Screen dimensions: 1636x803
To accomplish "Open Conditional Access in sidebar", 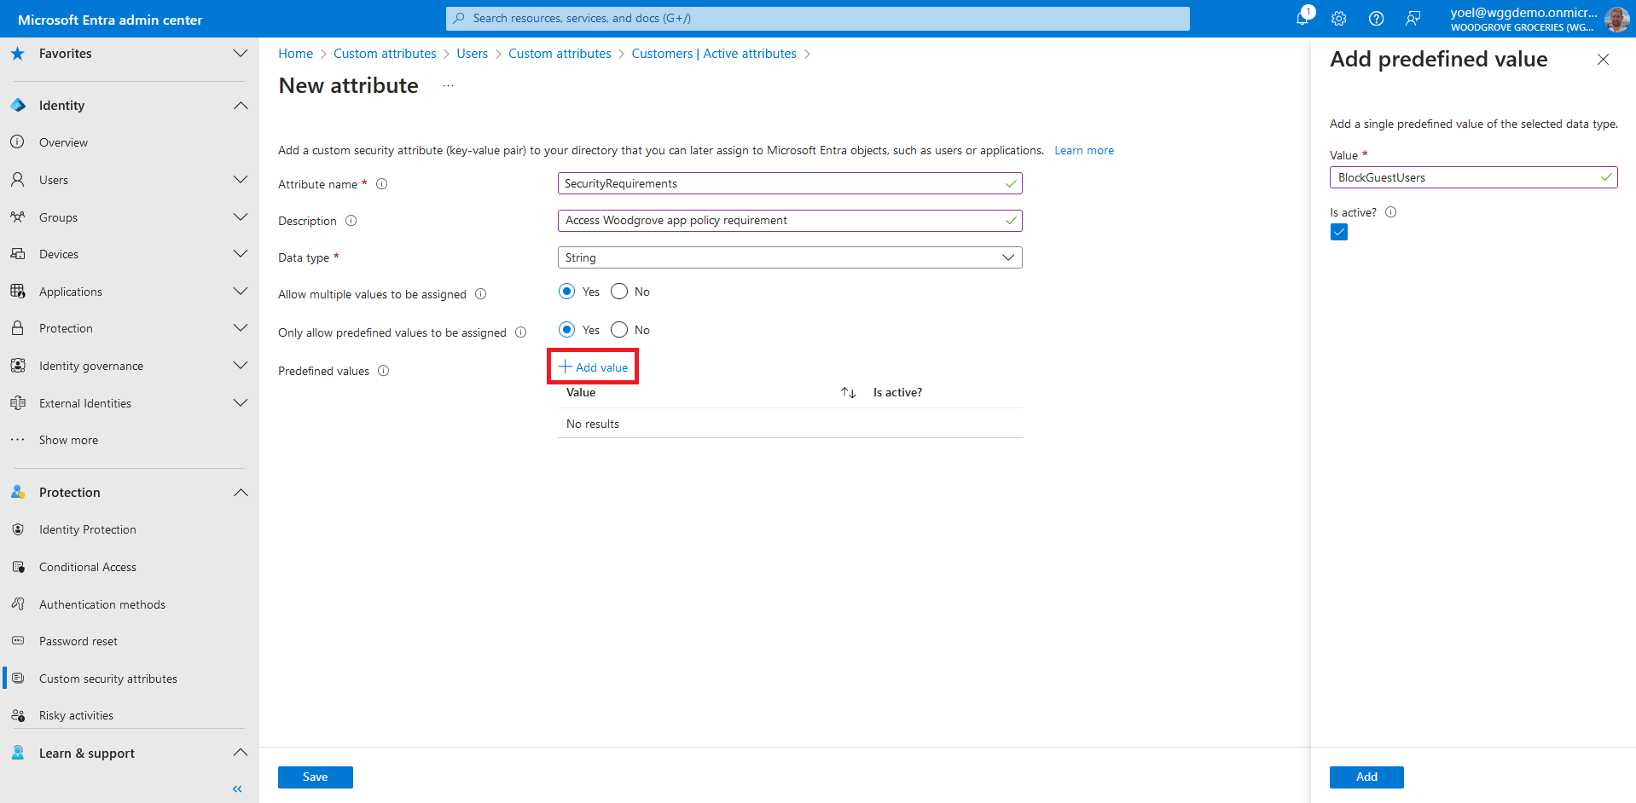I will [x=88, y=567].
